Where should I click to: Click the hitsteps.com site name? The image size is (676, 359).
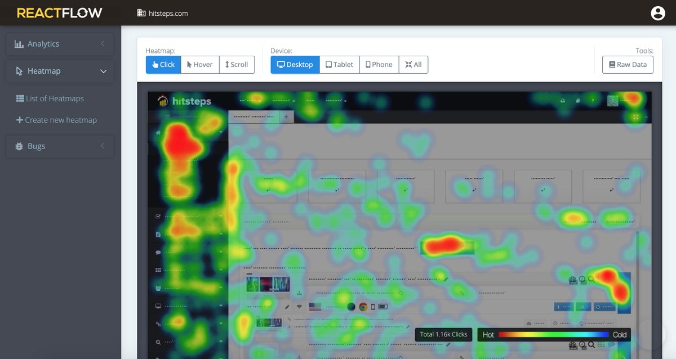[x=168, y=13]
